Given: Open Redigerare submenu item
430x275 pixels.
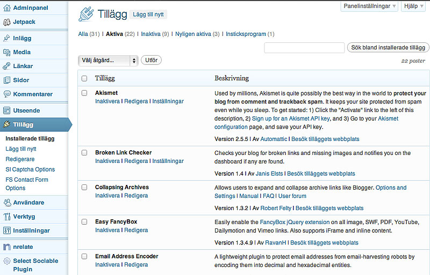Looking at the screenshot, I should [x=20, y=159].
